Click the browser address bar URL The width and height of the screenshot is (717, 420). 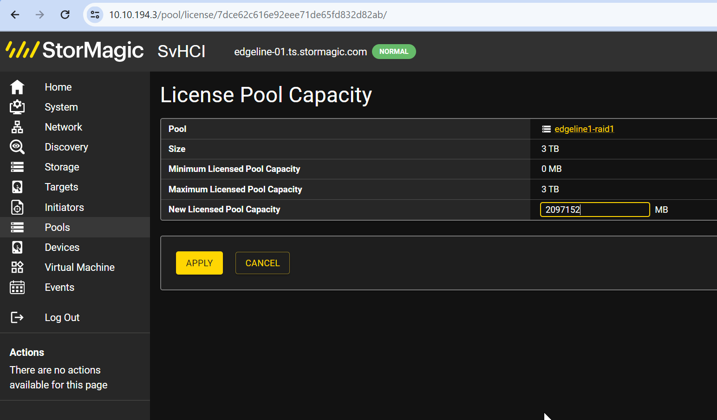click(x=248, y=15)
